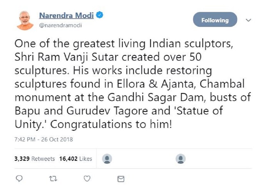Expand the tweet options chevron
Image resolution: width=265 pixels, height=188 pixels.
248,20
